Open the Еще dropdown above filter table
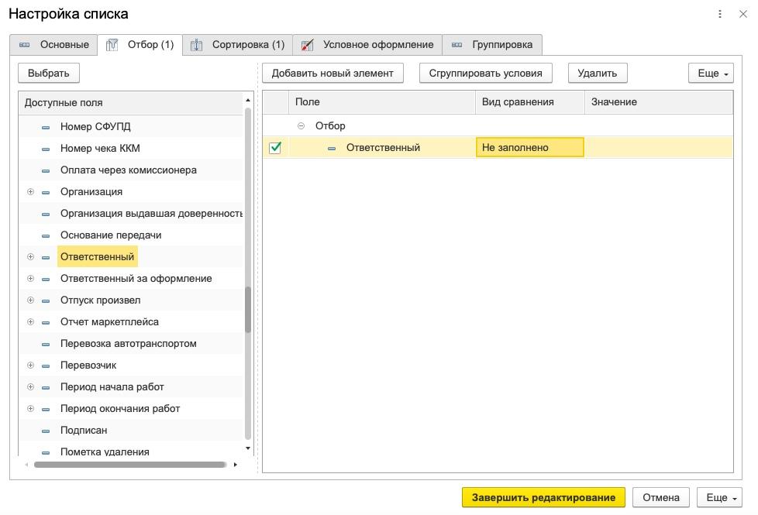The width and height of the screenshot is (758, 515). point(710,73)
